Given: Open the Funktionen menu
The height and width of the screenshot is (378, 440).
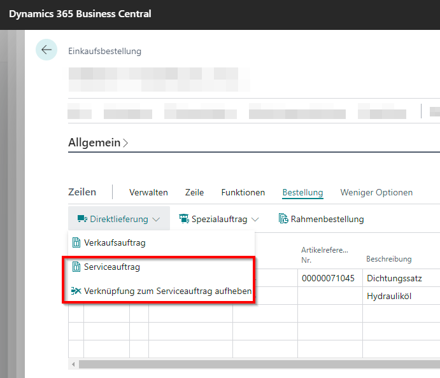Looking at the screenshot, I should pyautogui.click(x=243, y=192).
